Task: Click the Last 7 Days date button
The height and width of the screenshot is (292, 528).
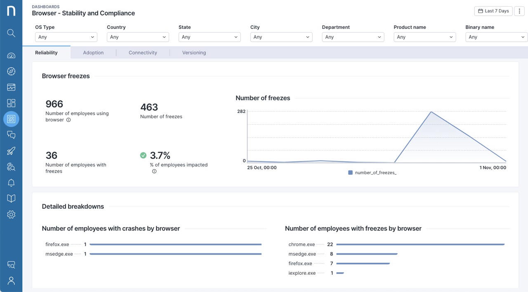Action: point(493,11)
